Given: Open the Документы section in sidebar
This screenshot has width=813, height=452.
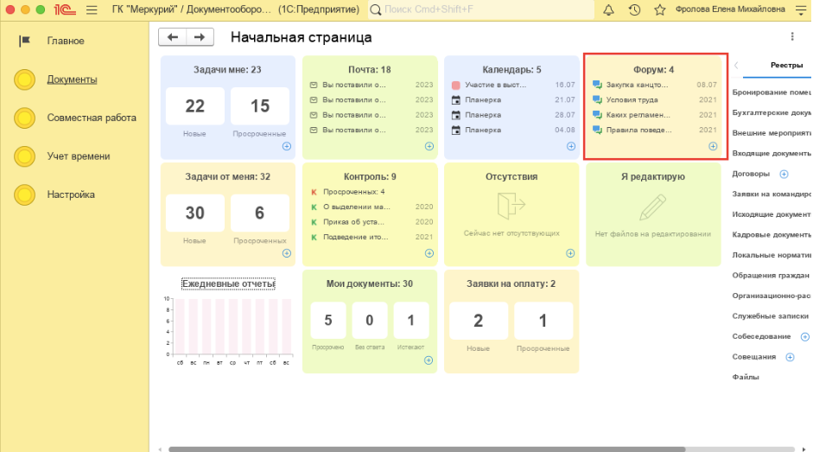Looking at the screenshot, I should [72, 80].
